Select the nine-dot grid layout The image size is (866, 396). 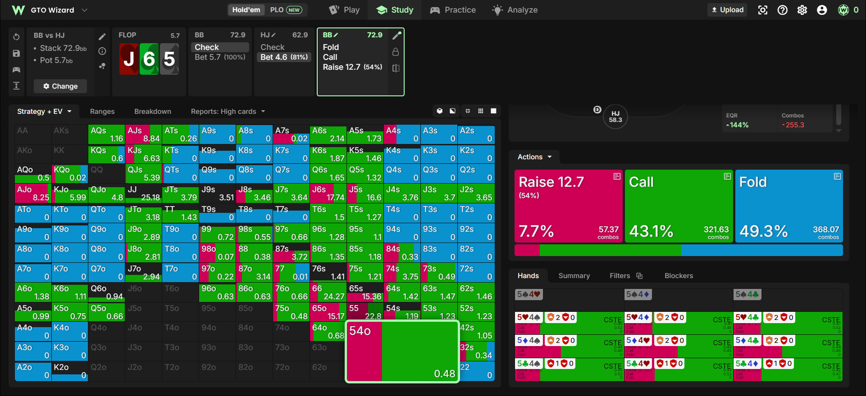coord(481,111)
